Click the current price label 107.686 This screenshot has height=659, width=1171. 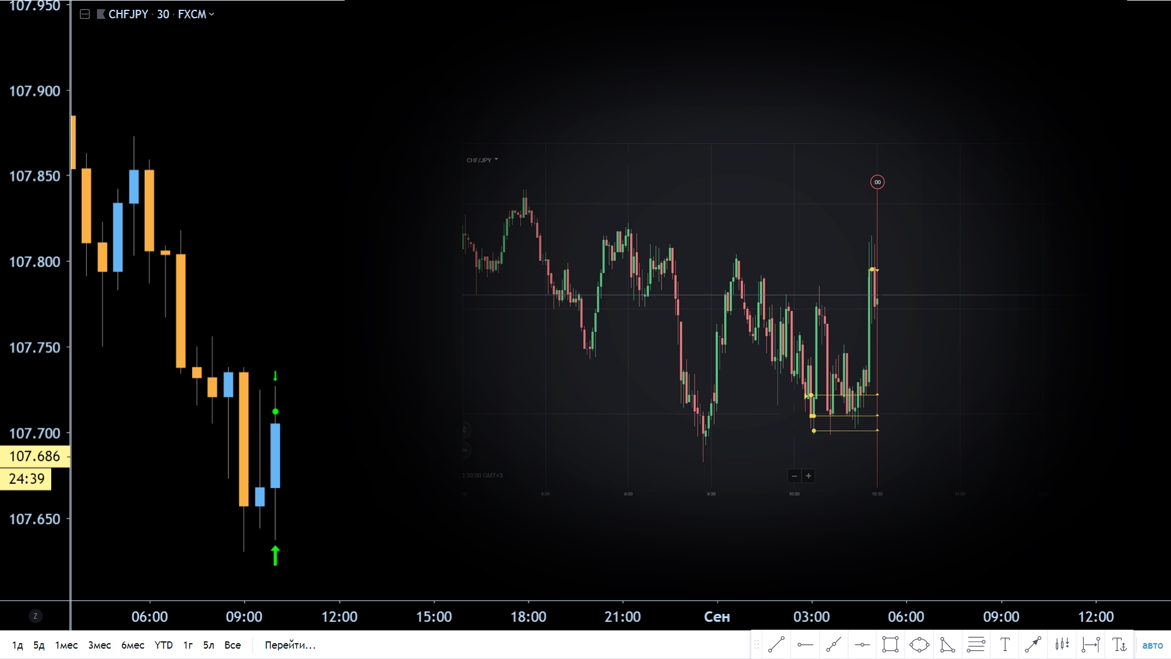coord(35,456)
